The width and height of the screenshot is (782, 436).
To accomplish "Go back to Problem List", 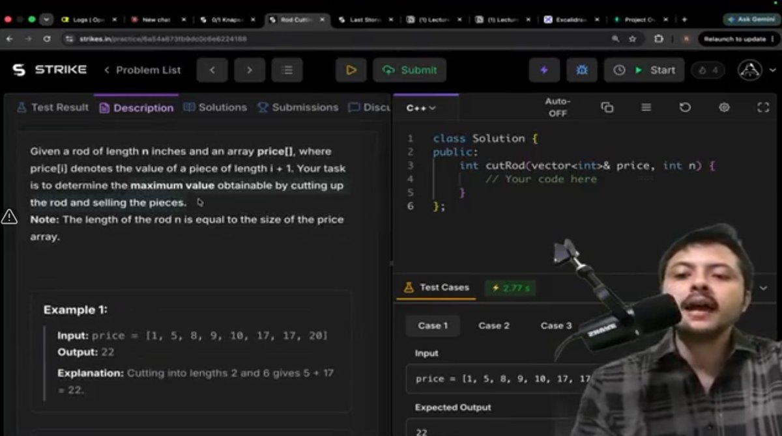I will (x=143, y=70).
